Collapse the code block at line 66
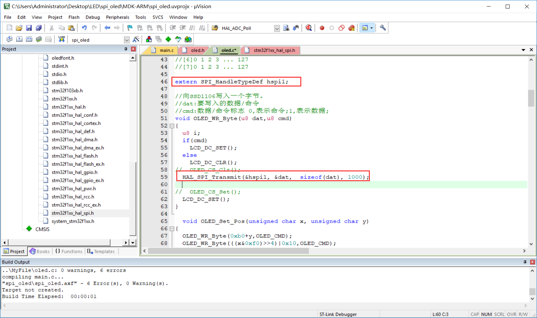 pyautogui.click(x=172, y=229)
